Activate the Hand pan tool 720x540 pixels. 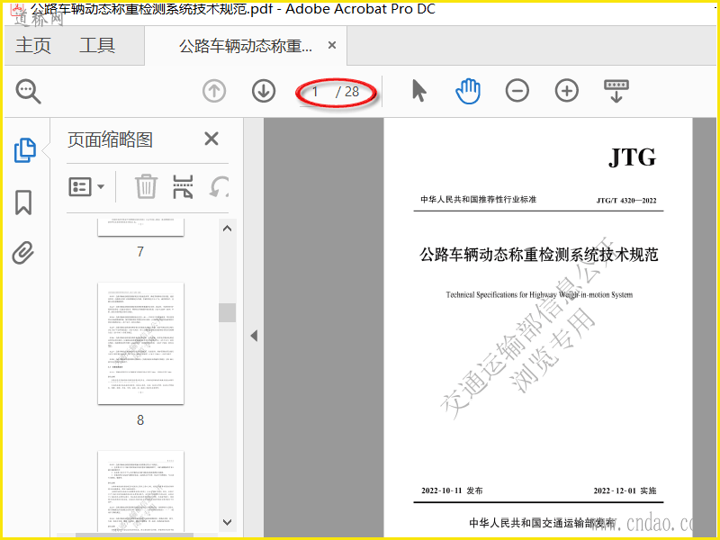(468, 91)
